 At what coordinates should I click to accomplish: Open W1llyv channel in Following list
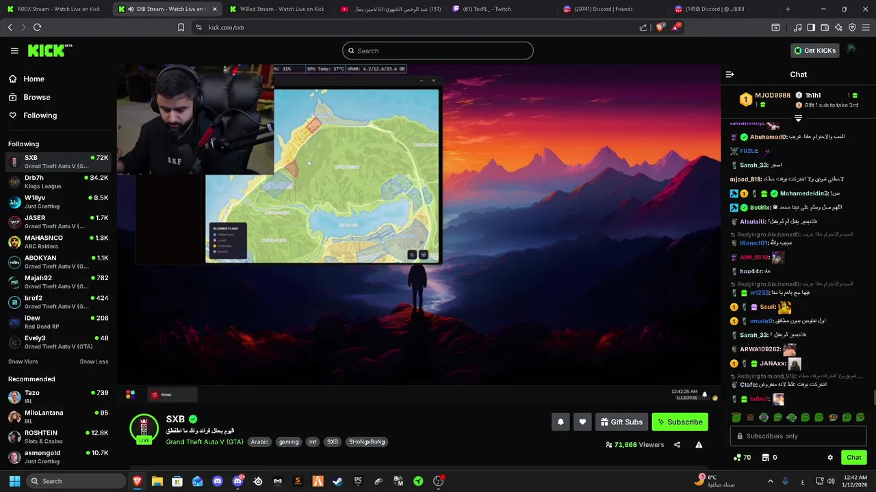coord(58,202)
